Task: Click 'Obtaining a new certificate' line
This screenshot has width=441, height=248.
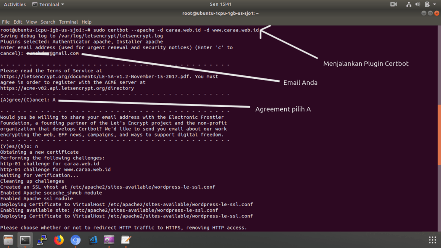Action: tap(39, 152)
